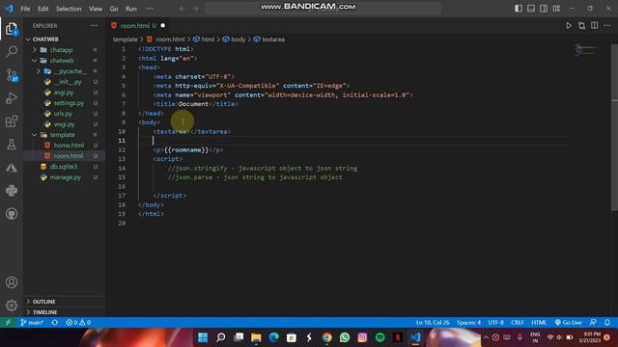Click the Synchronize Changes status icon
618x347 pixels.
point(55,323)
